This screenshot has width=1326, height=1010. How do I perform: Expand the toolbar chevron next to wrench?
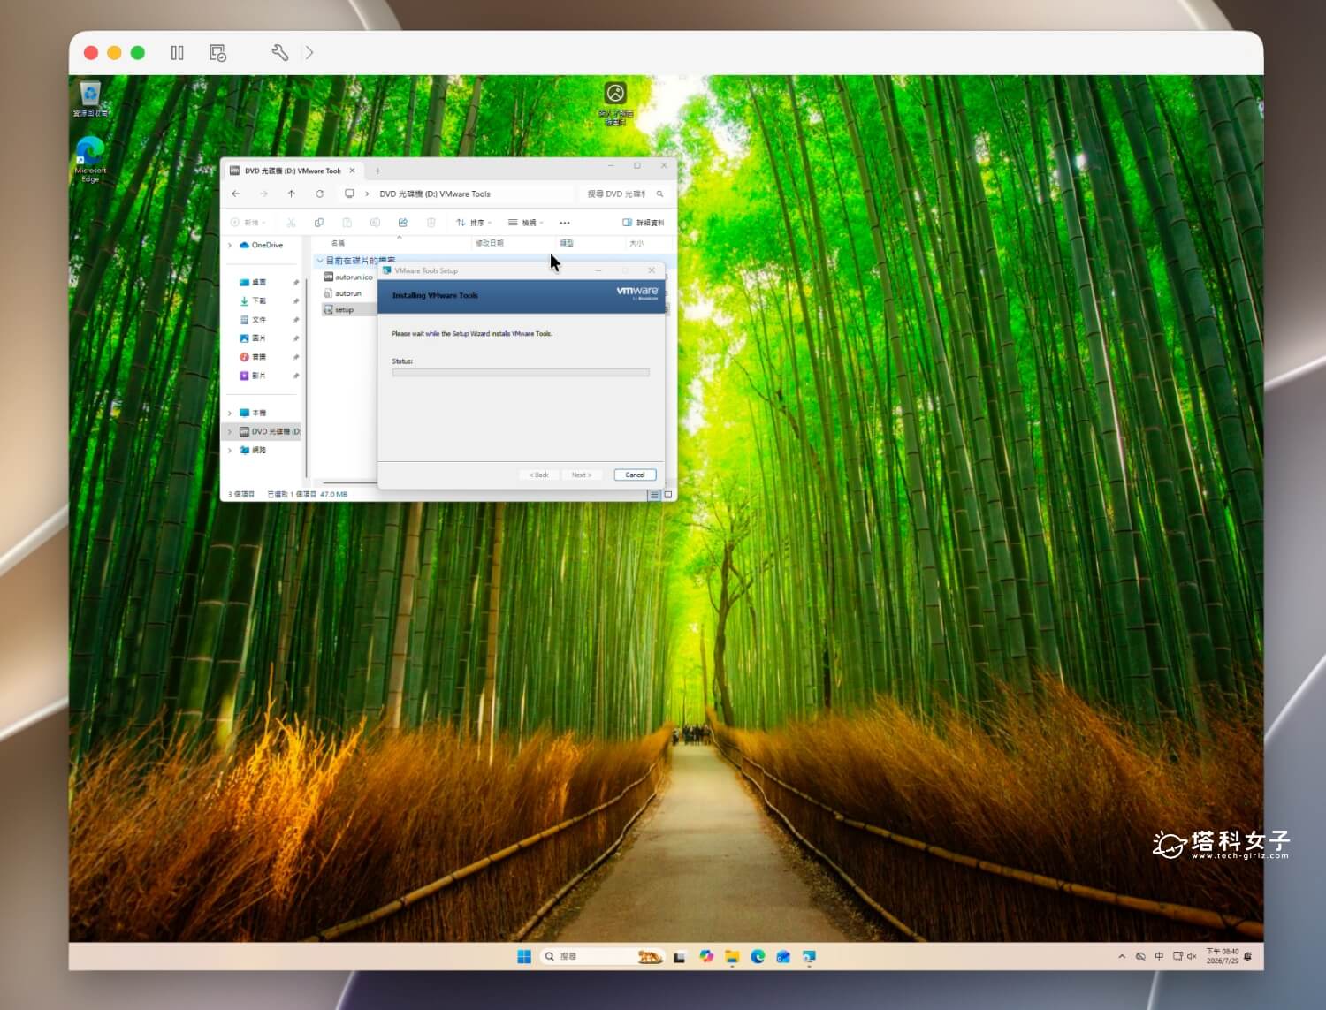click(x=309, y=53)
